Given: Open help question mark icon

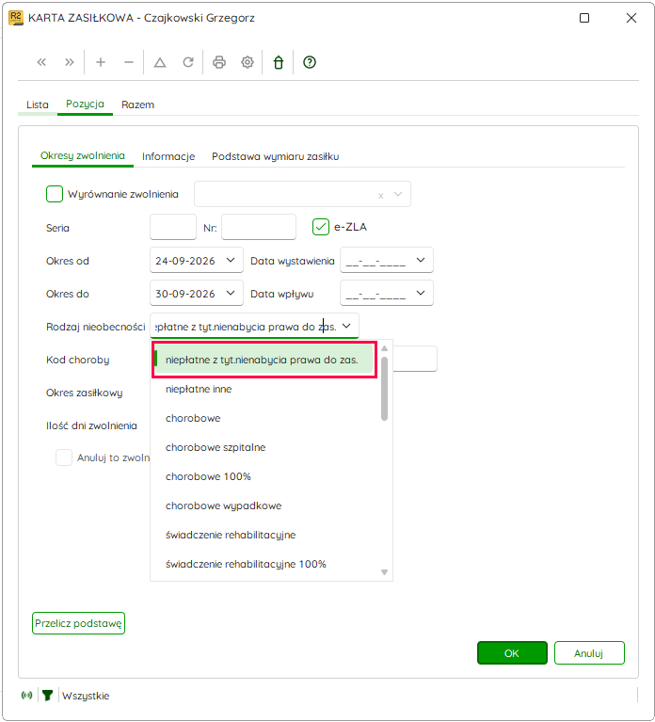Looking at the screenshot, I should point(310,62).
